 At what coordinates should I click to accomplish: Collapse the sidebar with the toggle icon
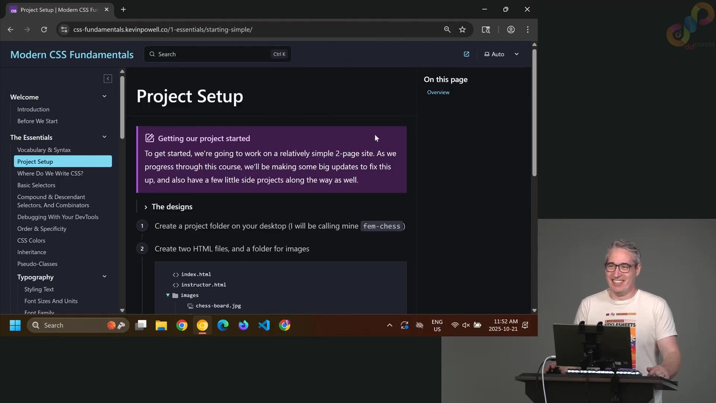[108, 78]
